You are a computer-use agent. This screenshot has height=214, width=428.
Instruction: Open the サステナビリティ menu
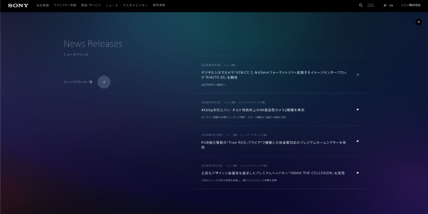point(135,5)
